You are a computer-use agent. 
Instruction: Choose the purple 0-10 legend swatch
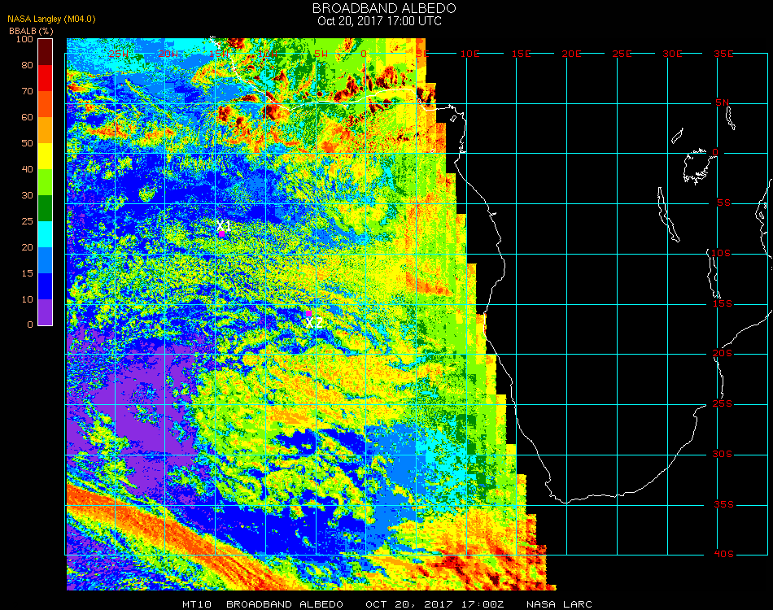[45, 312]
